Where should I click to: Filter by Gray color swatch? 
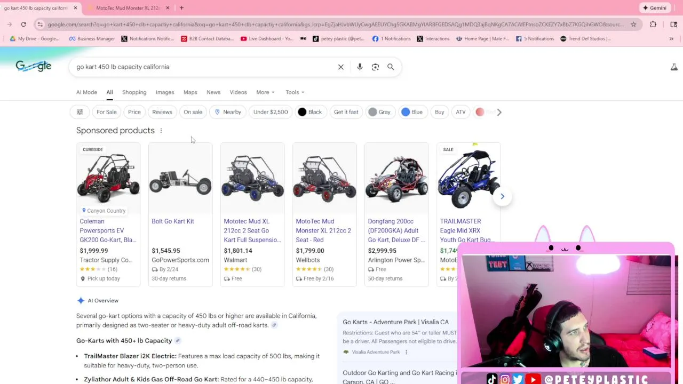tap(380, 112)
